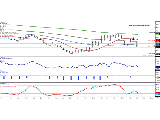Click the price symbol legend diamond marker
Viewport: 160px width, 120px height.
tap(1, 23)
